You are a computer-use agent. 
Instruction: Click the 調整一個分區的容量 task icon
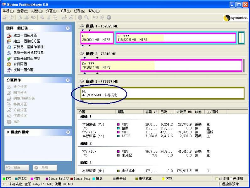coord(9,53)
